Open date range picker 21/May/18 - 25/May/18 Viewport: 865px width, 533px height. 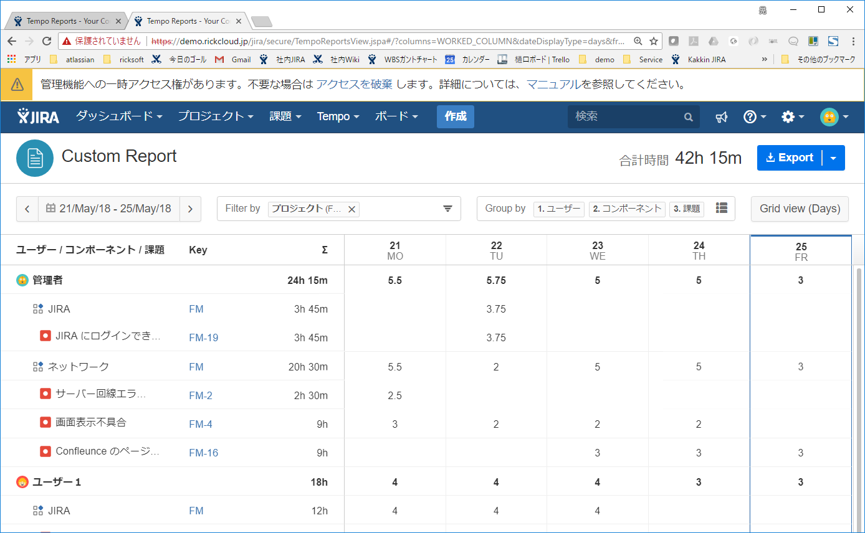(109, 209)
